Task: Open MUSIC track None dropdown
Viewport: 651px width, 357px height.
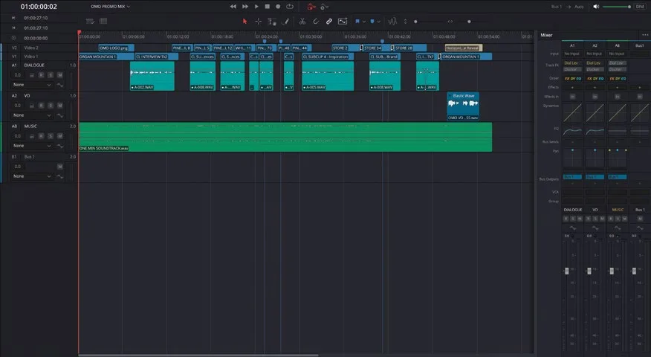Action: point(32,146)
